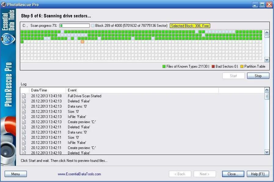Open the Menu button
Viewport: 274px width, 182px height.
[x=16, y=174]
